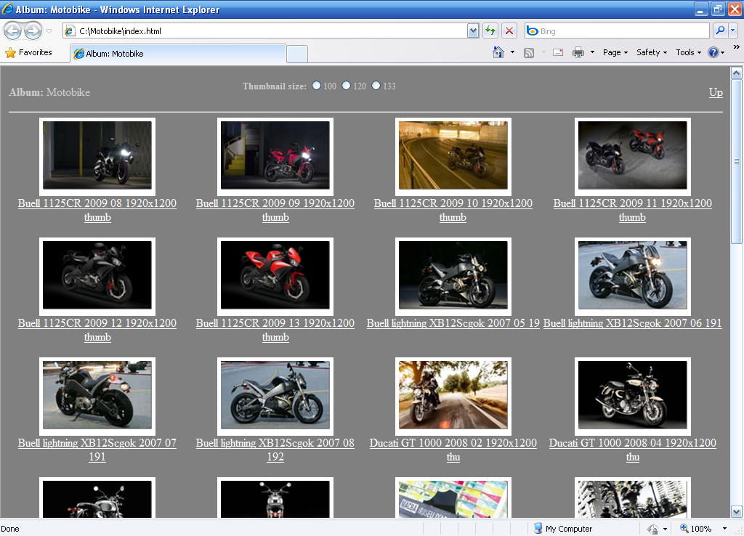Open Buell lightning 2007 05 thumbnail image
The image size is (744, 536).
click(453, 275)
